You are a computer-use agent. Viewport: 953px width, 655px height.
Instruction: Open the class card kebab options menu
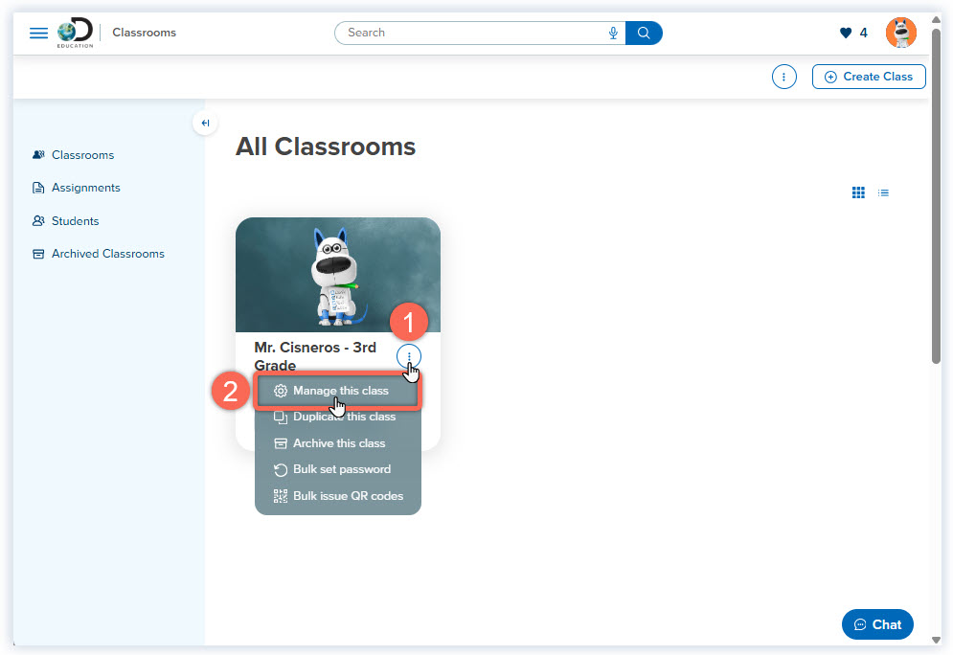click(x=409, y=356)
